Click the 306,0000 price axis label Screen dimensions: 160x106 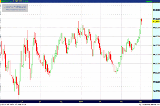pyautogui.click(x=156, y=10)
